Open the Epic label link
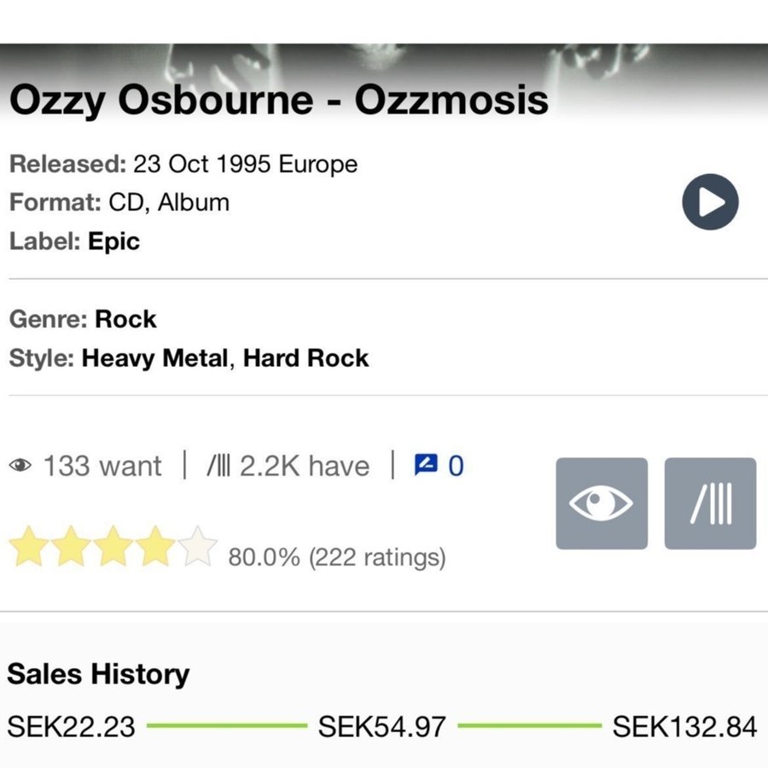The image size is (768, 768). (113, 241)
